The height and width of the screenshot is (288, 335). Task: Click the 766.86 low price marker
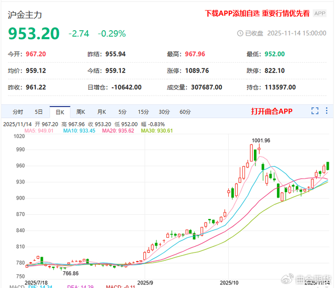71,273
